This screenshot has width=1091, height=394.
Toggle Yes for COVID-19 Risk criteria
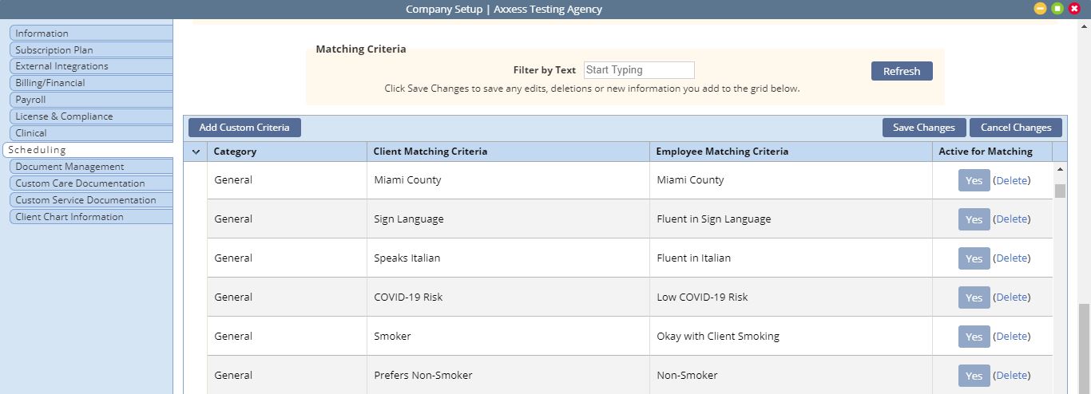point(974,297)
